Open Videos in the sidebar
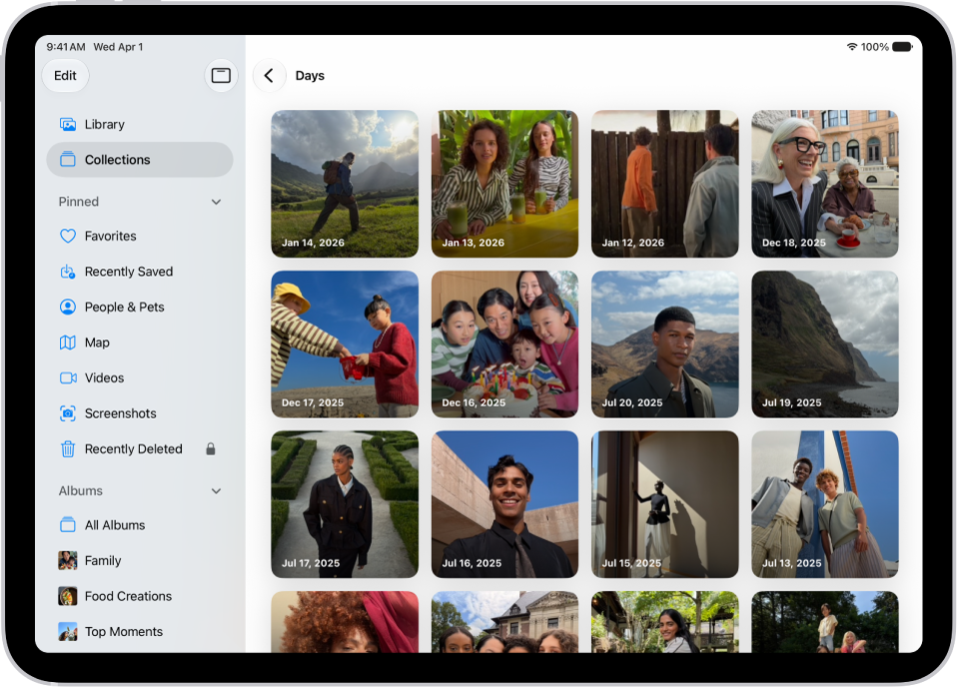The width and height of the screenshot is (959, 689). click(x=140, y=377)
